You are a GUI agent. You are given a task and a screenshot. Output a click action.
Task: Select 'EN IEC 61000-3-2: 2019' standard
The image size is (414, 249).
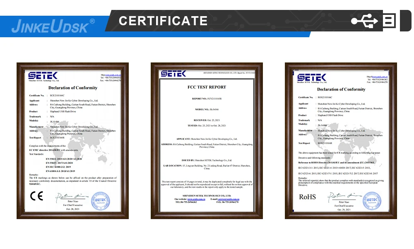58,167
